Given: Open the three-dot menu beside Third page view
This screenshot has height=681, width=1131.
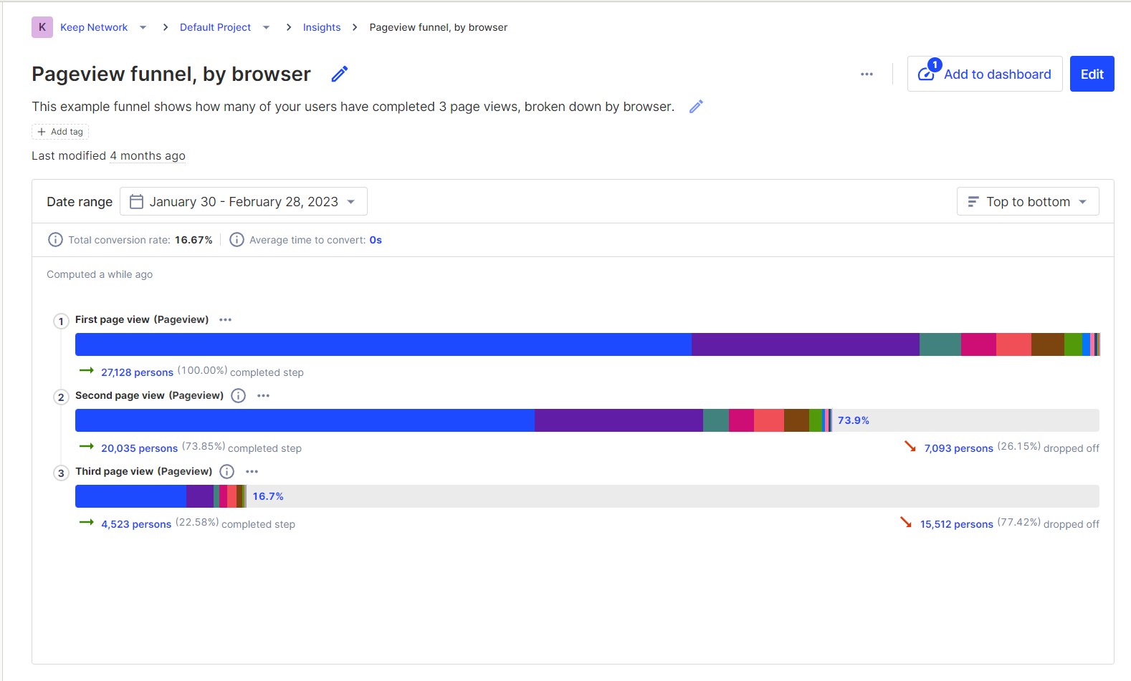Looking at the screenshot, I should coord(252,471).
